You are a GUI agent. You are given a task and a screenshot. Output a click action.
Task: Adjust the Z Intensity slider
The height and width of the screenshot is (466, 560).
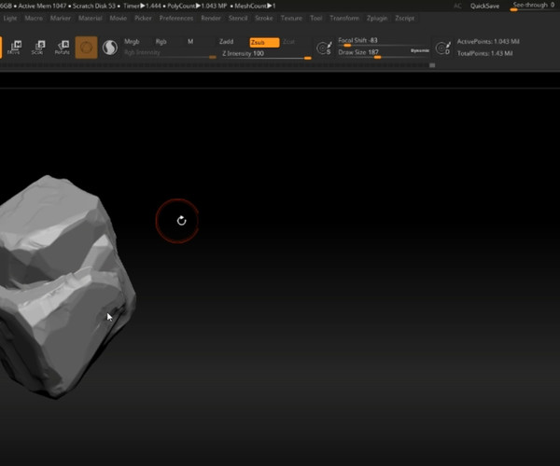[266, 54]
